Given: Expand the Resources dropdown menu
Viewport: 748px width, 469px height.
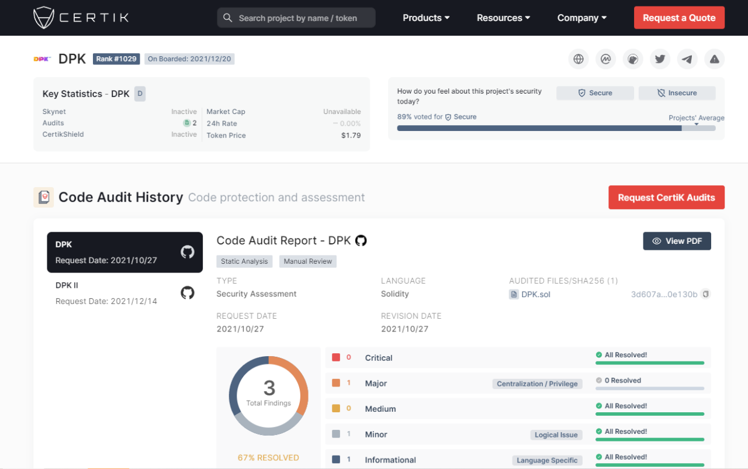Looking at the screenshot, I should click(503, 18).
